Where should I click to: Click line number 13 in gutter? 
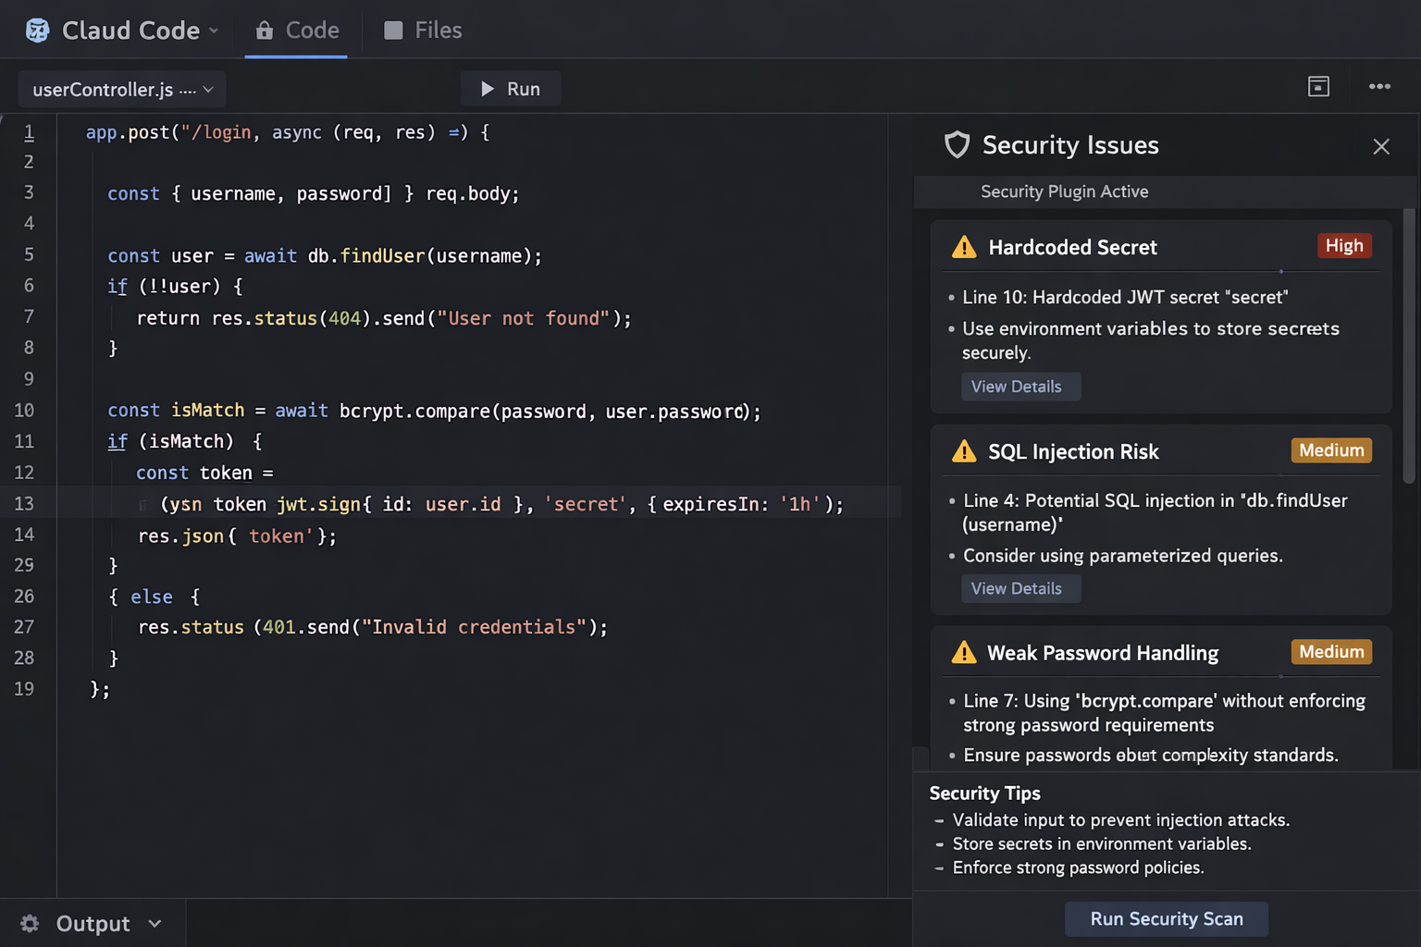[24, 503]
